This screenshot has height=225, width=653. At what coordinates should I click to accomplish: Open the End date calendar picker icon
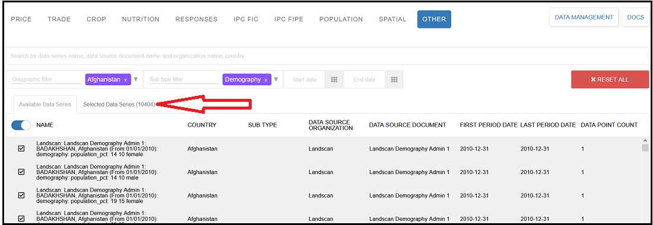pos(394,80)
